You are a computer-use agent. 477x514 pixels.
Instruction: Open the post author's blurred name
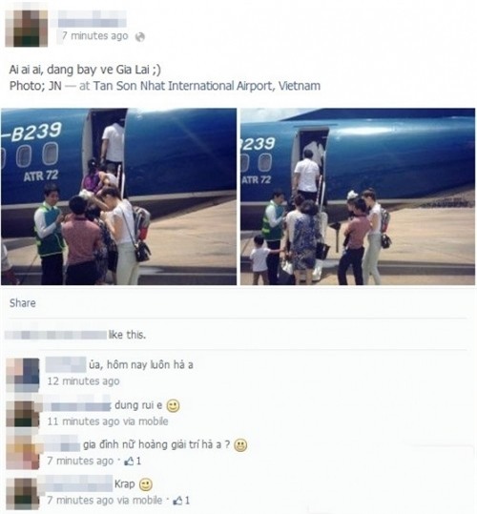coord(93,18)
